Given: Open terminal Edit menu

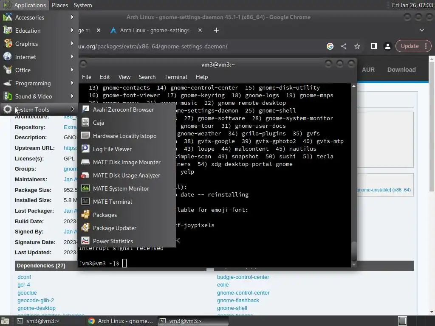Looking at the screenshot, I should click(x=105, y=77).
